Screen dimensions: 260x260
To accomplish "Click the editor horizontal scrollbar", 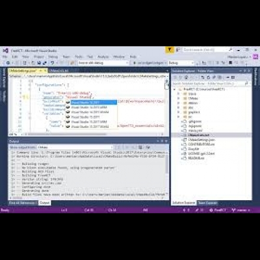I will (x=67, y=134).
